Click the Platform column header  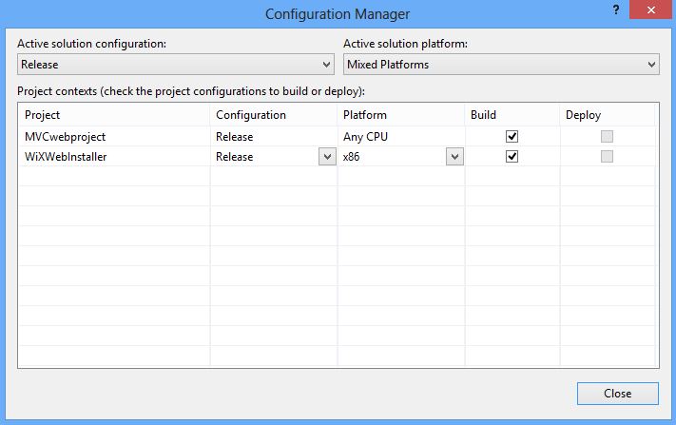click(x=400, y=115)
